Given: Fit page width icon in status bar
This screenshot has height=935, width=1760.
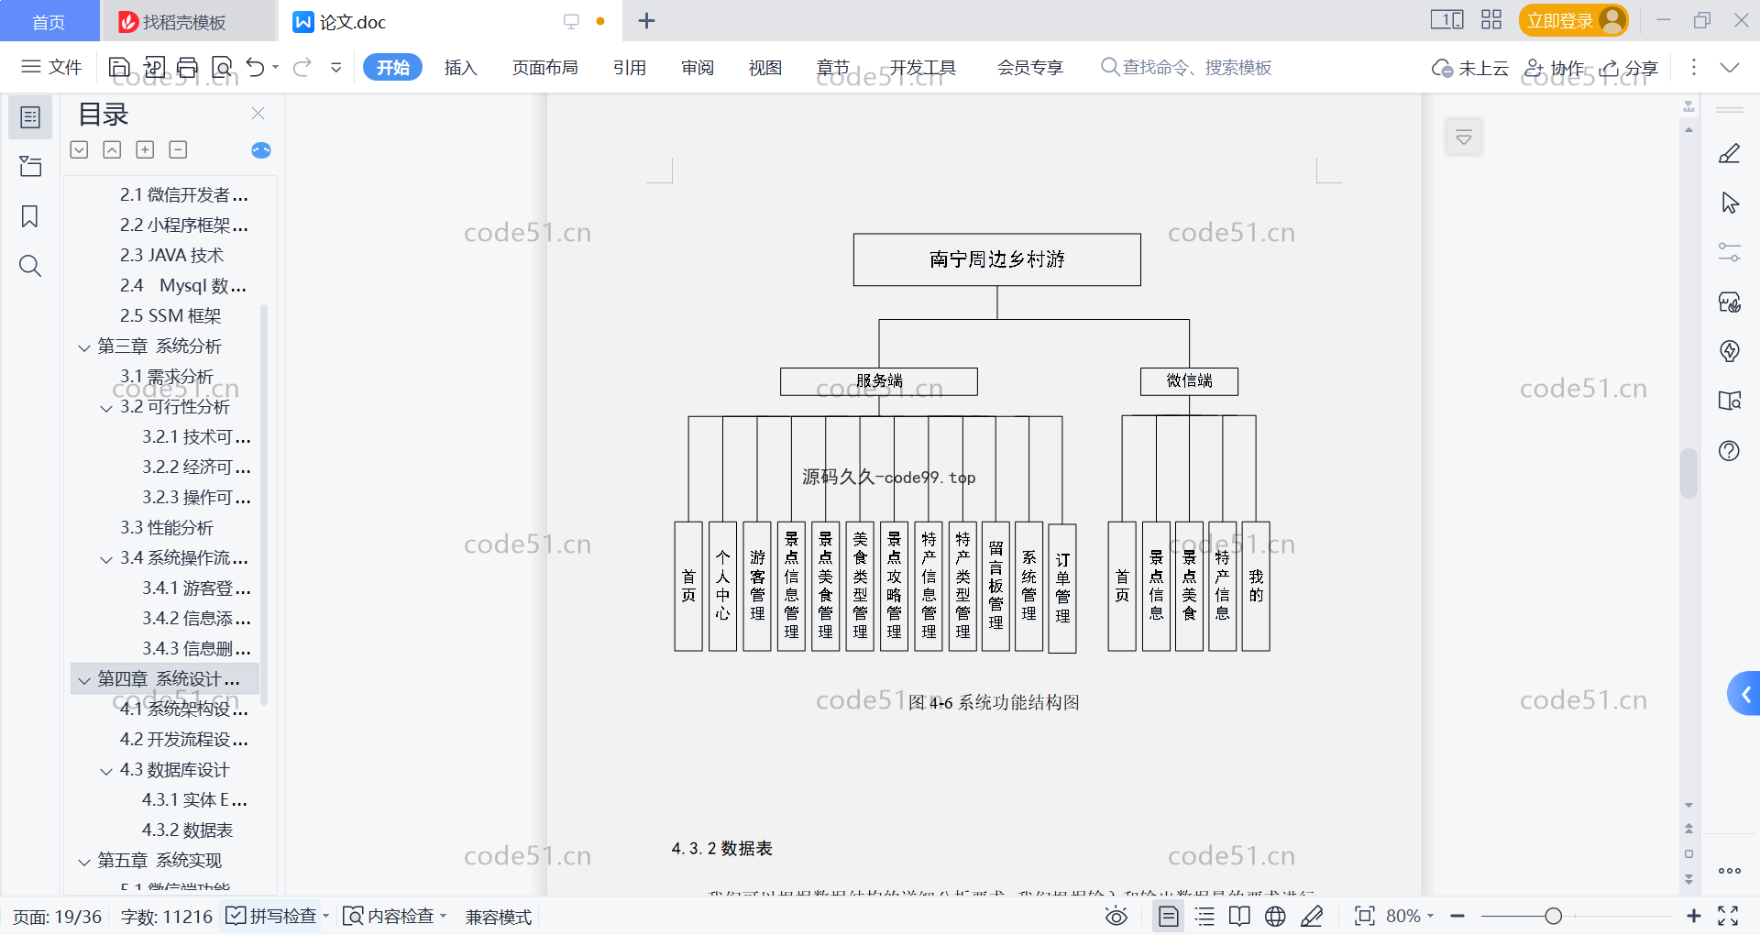Looking at the screenshot, I should coord(1365,917).
